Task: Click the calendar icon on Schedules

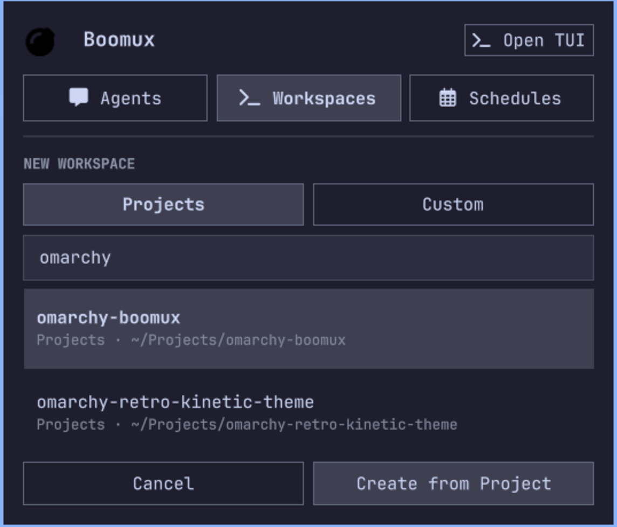Action: (x=448, y=98)
